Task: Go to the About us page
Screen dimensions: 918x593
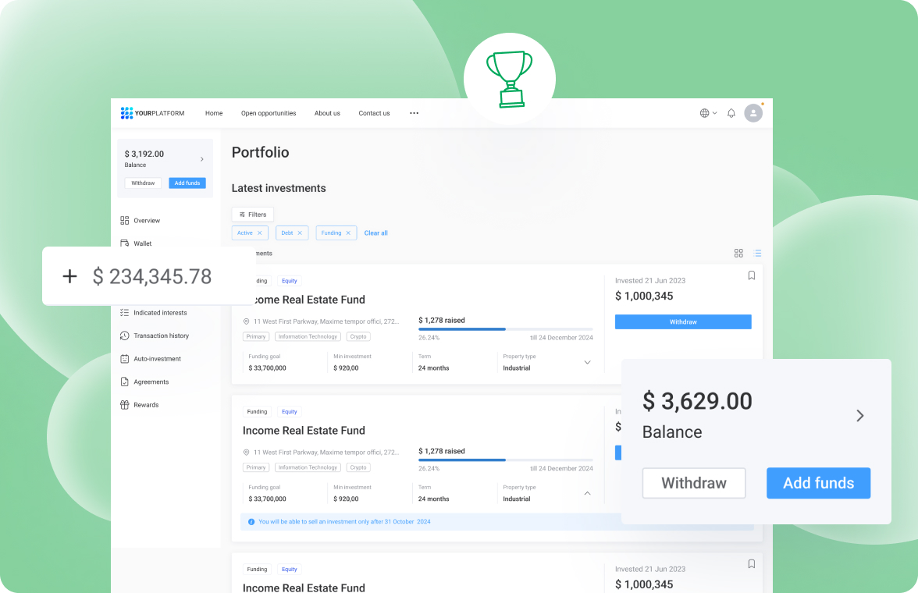Action: coord(327,113)
